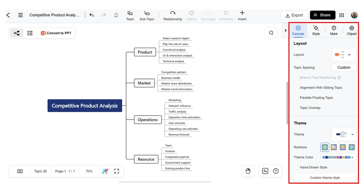Open the Layout dropdown

point(344,54)
